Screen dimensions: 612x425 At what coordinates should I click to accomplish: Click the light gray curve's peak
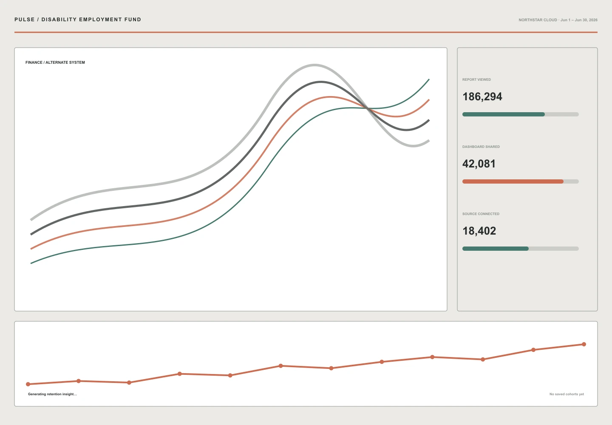click(x=314, y=65)
